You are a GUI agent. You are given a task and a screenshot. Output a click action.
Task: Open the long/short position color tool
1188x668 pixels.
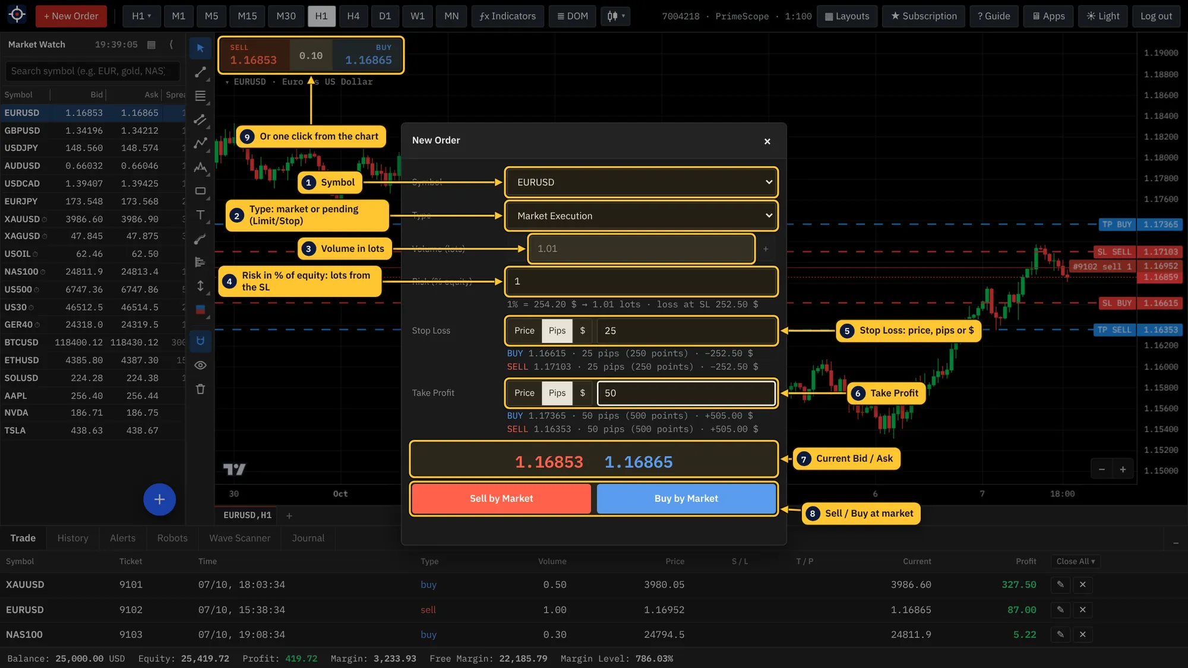200,310
